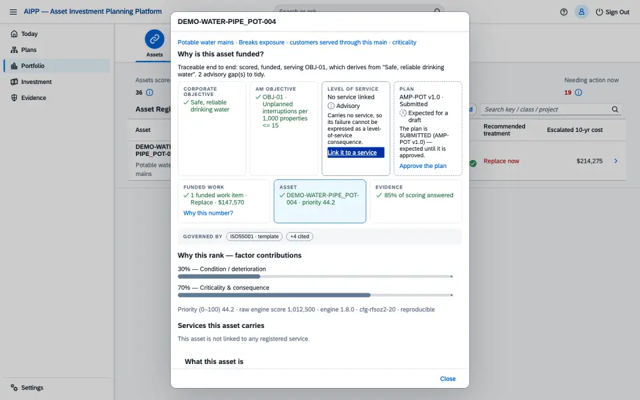The height and width of the screenshot is (400, 640).
Task: Expand the asset row chevron after $214,275
Action: coord(615,161)
